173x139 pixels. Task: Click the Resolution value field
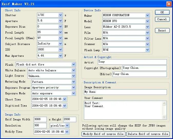(40, 125)
